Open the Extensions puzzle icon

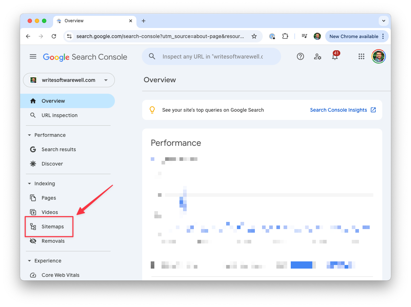285,36
